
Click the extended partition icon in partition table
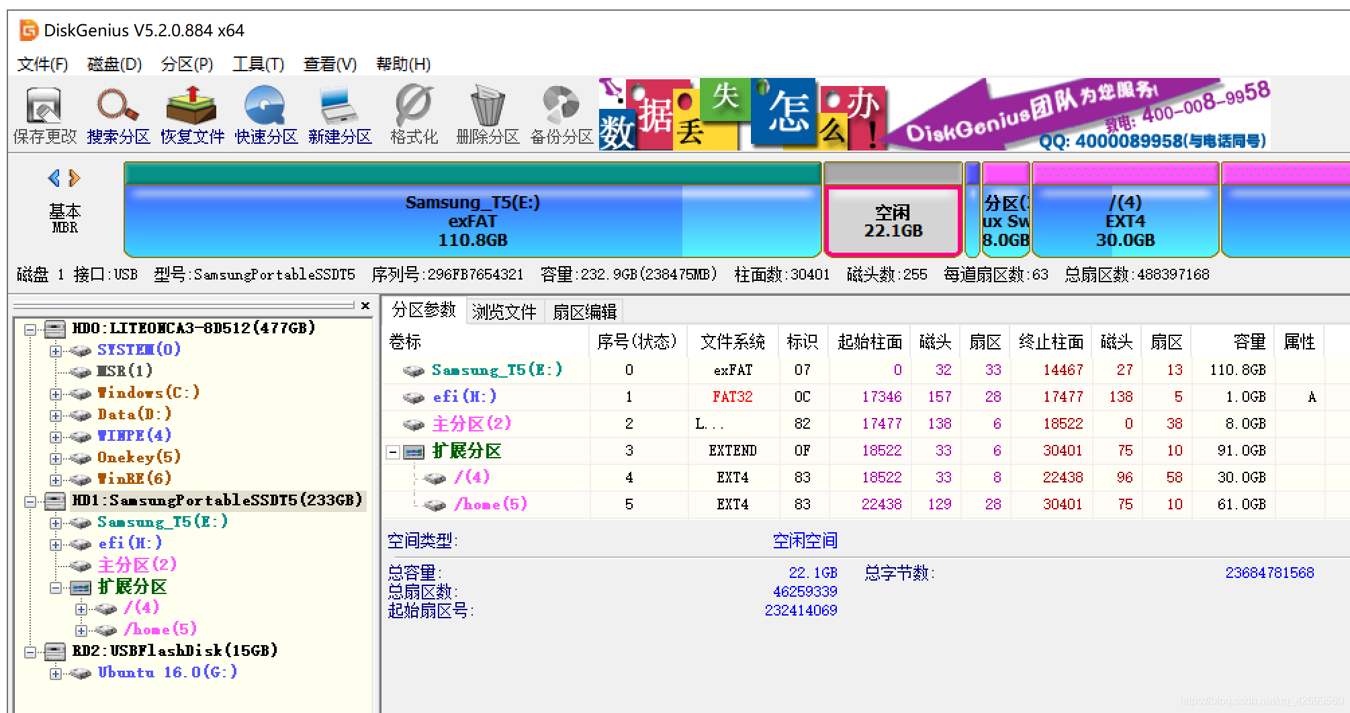coord(414,452)
